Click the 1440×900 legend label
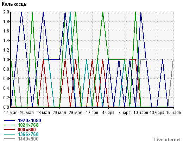The image size is (183, 143). pos(28,139)
